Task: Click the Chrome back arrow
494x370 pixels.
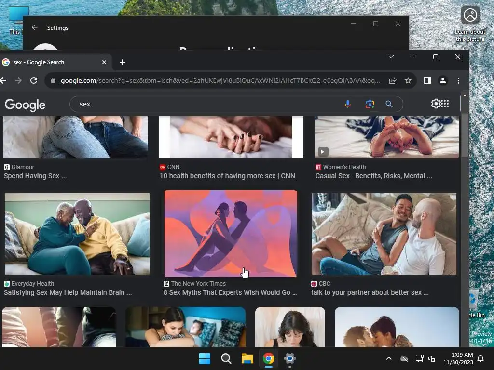Action: pos(3,80)
